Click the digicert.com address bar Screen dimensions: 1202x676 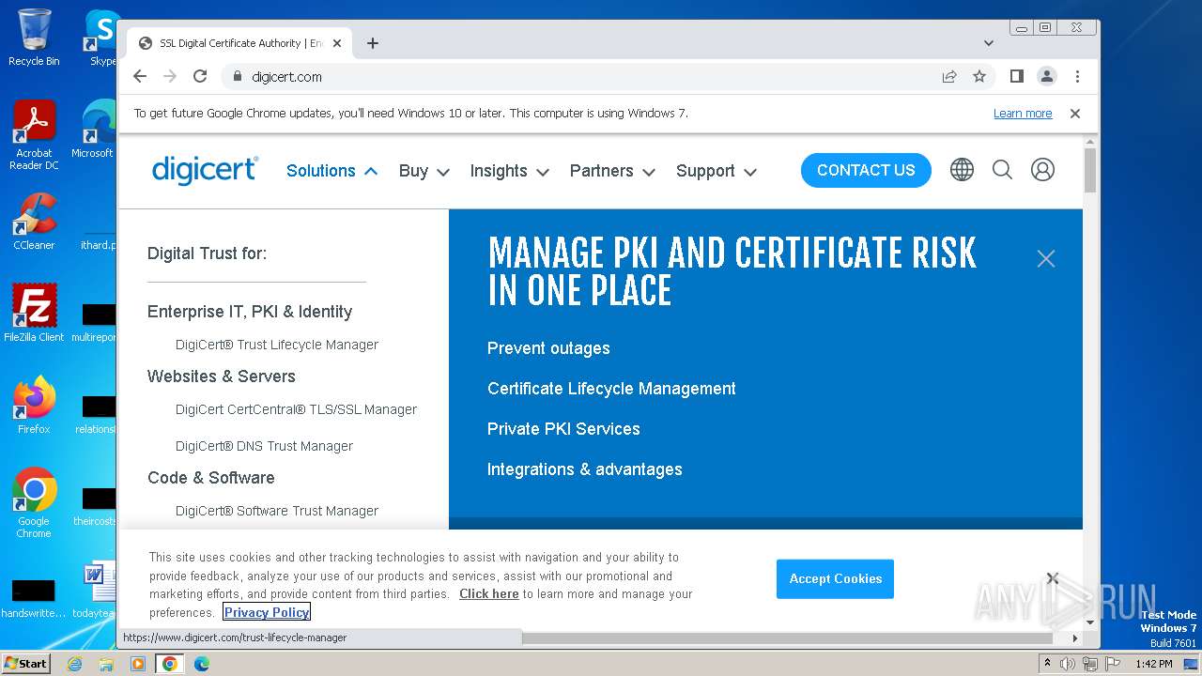point(582,77)
